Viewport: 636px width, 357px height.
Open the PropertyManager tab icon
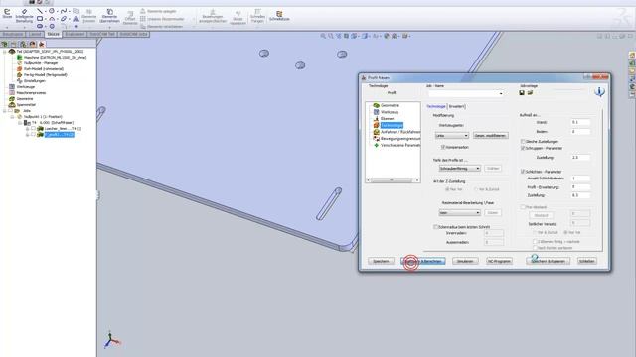[14, 44]
